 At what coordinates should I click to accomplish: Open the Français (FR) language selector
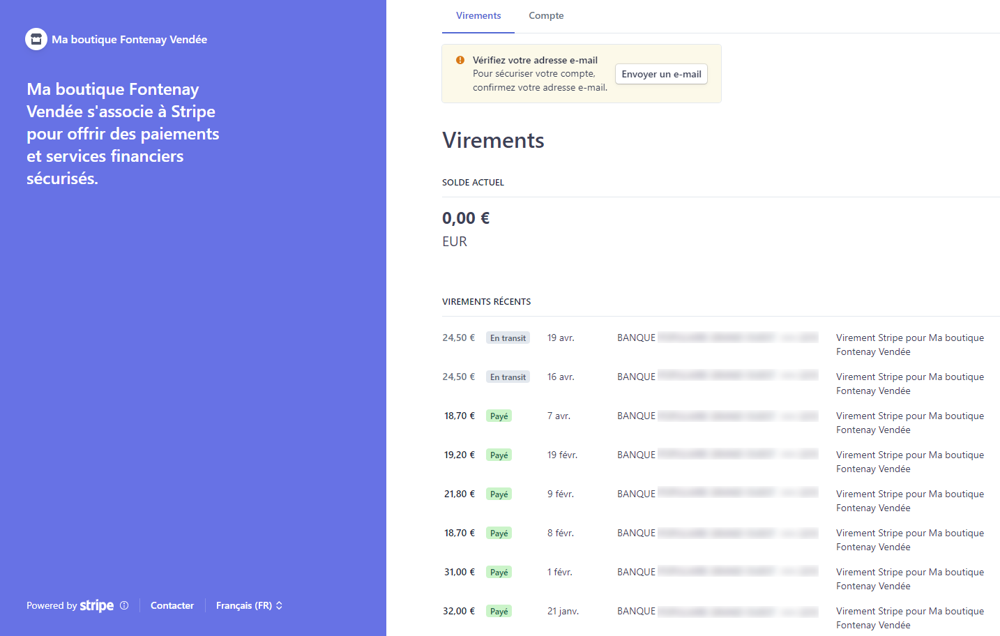point(249,605)
